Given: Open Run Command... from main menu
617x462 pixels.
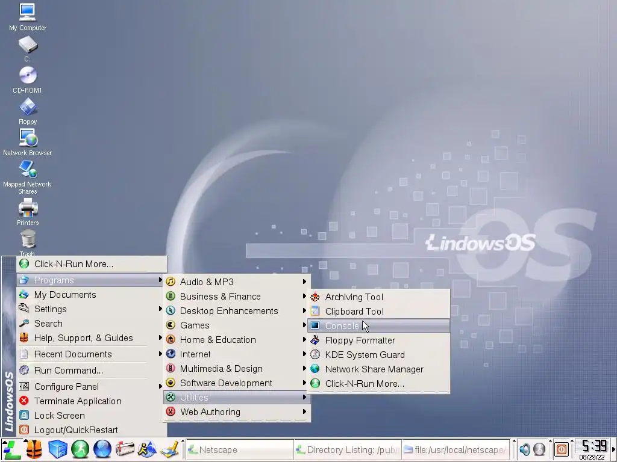Looking at the screenshot, I should click(x=90, y=371).
